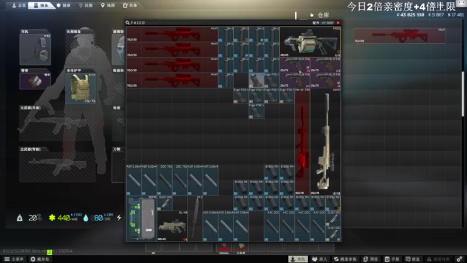Click the weight bag icon showing 20

click(20, 218)
